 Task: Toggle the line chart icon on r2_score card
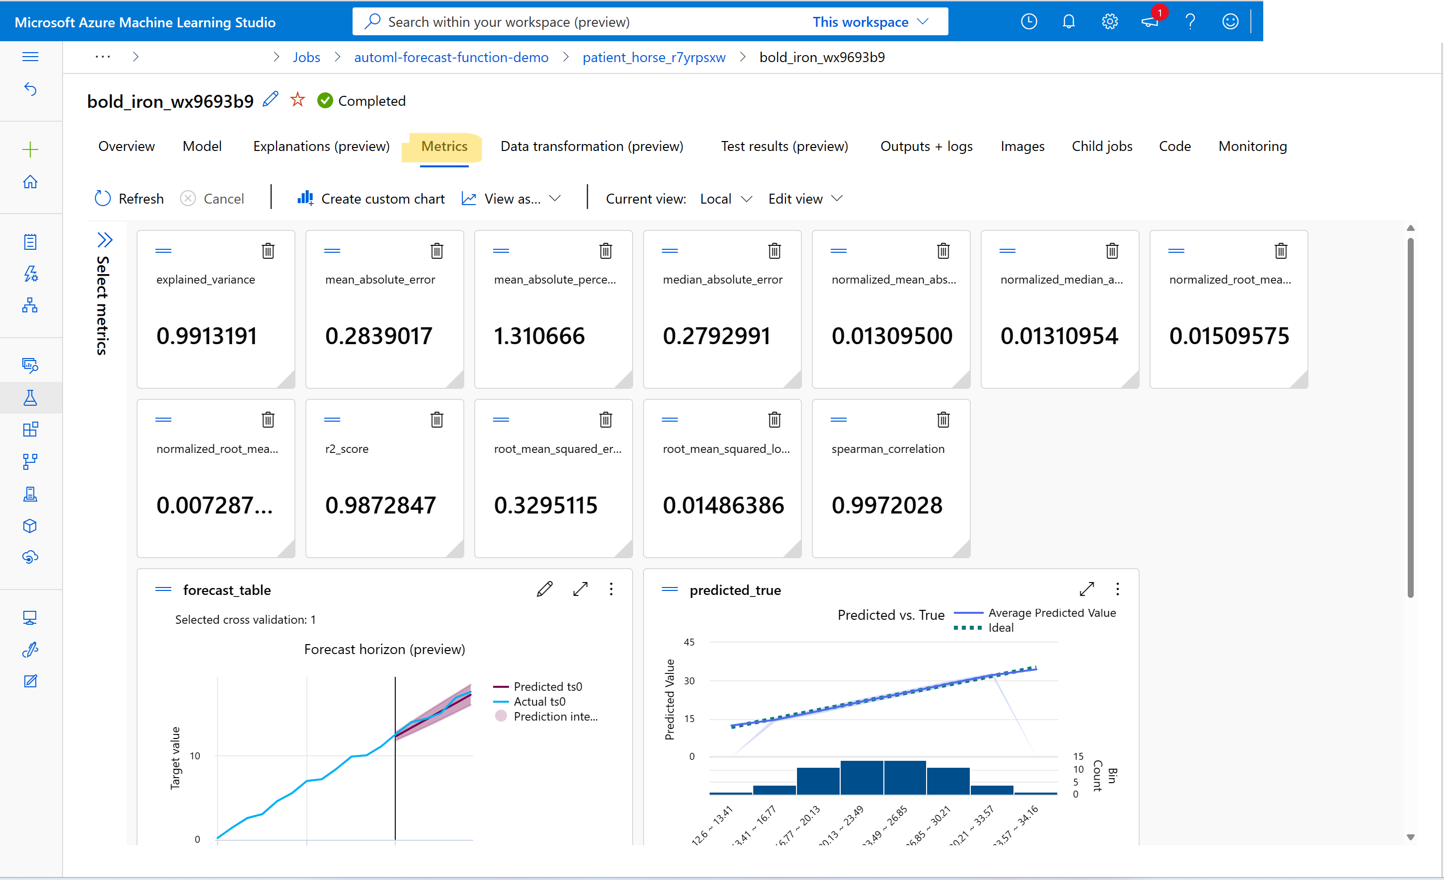coord(332,420)
